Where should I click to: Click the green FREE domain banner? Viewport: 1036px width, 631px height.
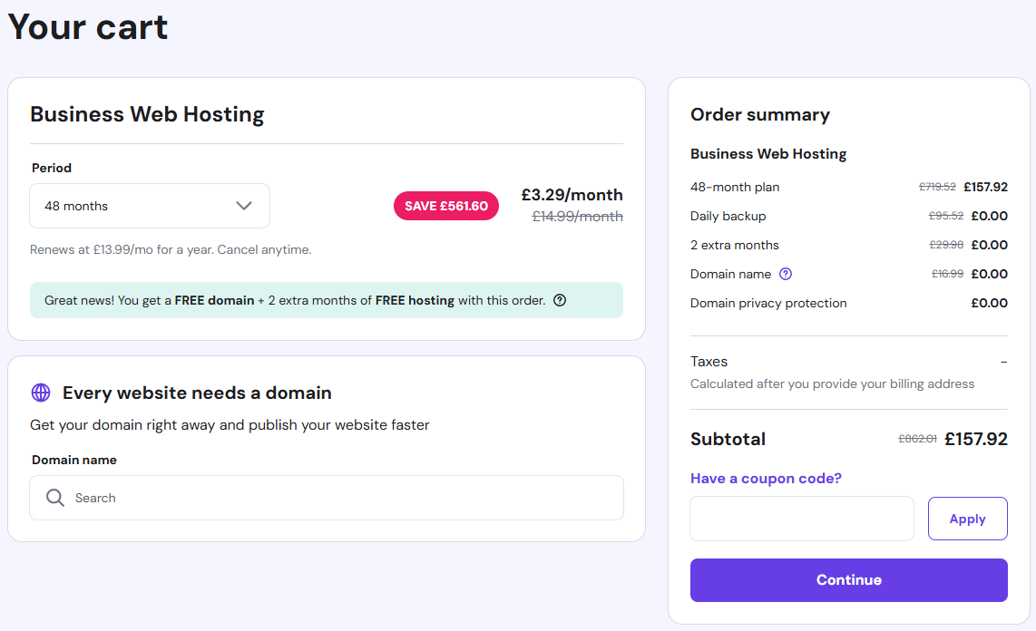[x=327, y=300]
